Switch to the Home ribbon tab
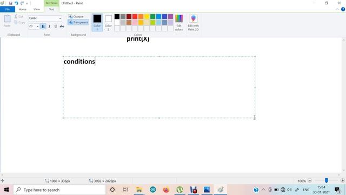Screen dimensions: 346x195 (x=22, y=9)
